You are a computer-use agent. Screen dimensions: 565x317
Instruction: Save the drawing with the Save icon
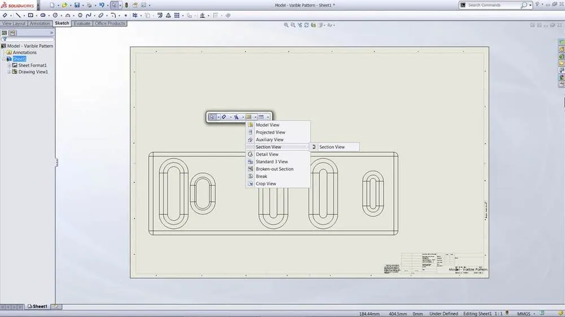coord(77,5)
